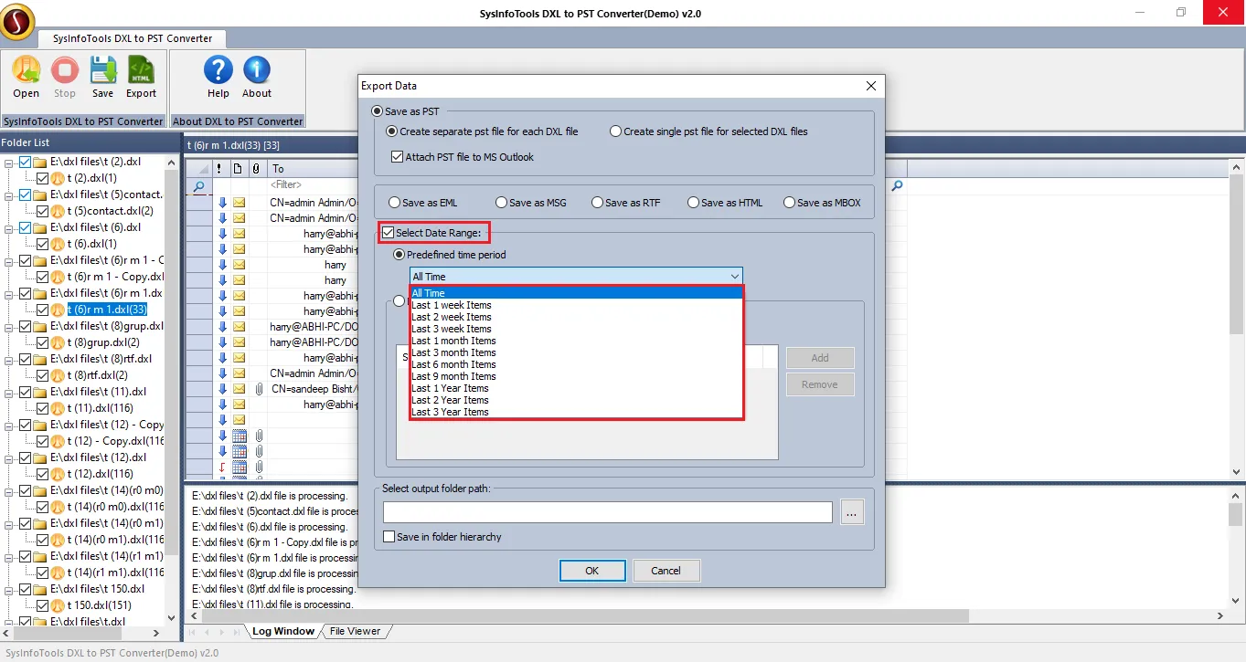Restore the application window
Viewport: 1246px width, 662px height.
pos(1181,13)
